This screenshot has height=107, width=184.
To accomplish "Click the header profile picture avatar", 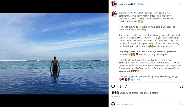I will pyautogui.click(x=114, y=4).
